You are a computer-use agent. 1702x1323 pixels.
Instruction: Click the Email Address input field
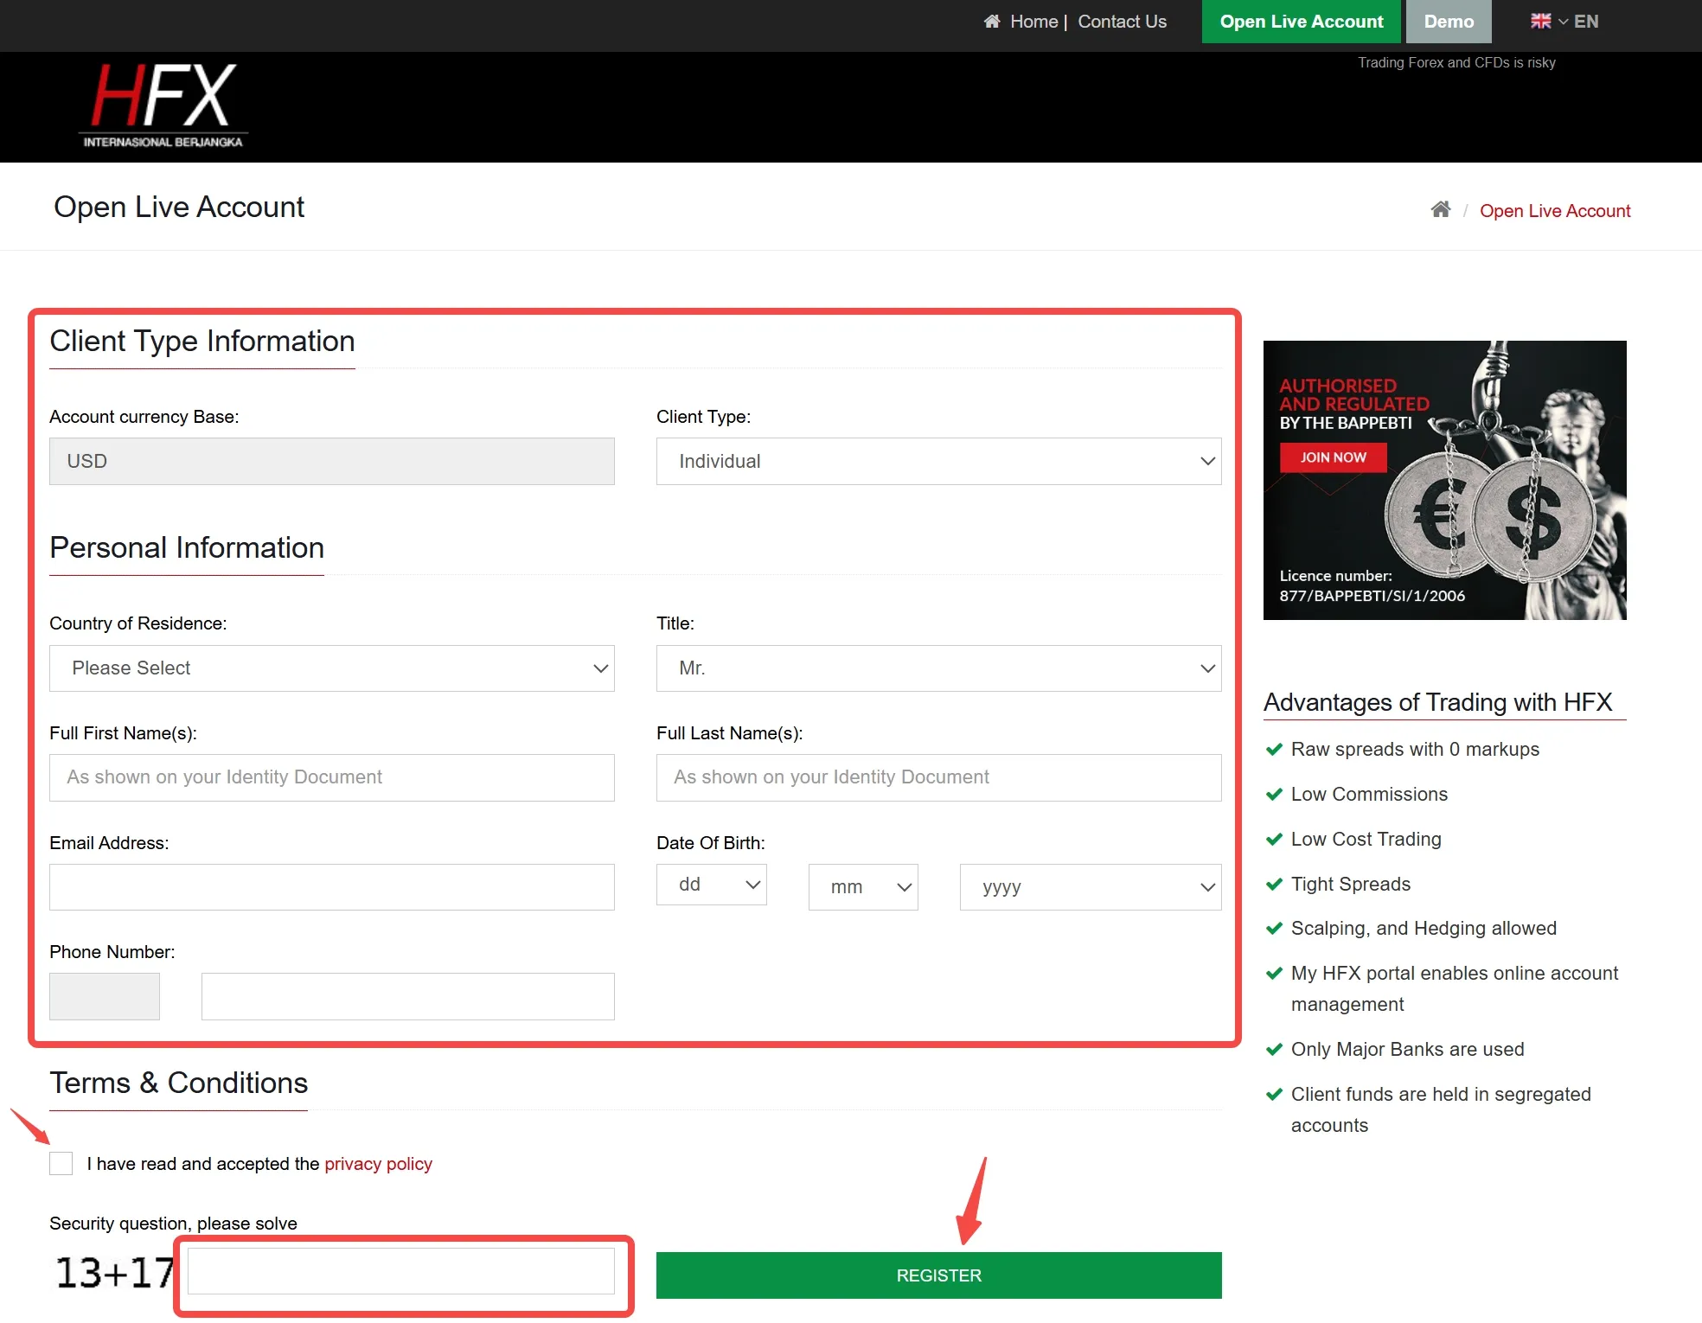[332, 887]
